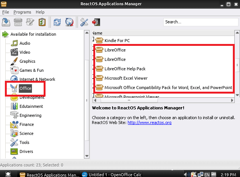Tick the checkbox beside Microsoft Excel Viewer
240x177 pixels.
click(93, 78)
